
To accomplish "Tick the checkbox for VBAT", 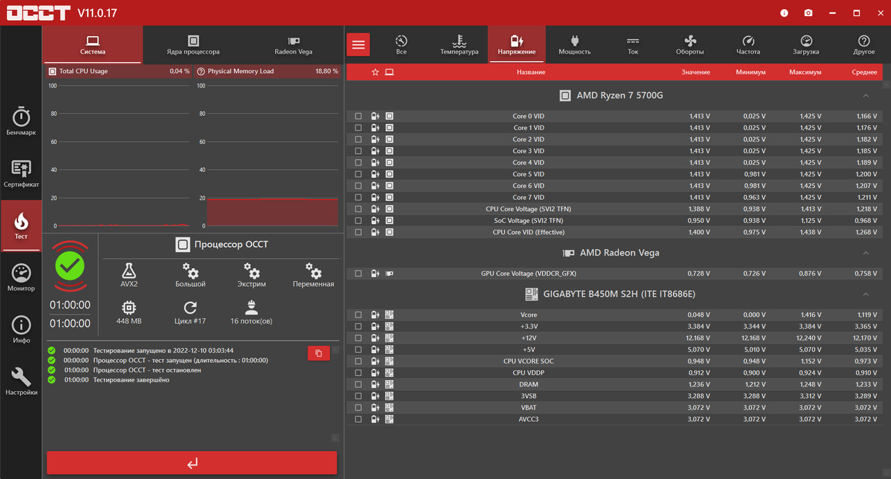I will tap(358, 407).
